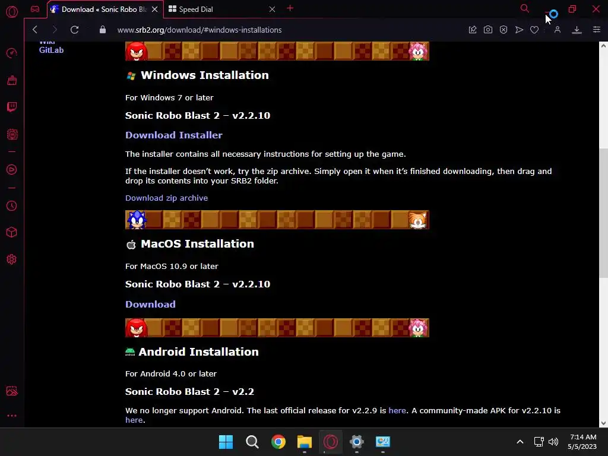Open sidebar setup three-dots menu
Image resolution: width=608 pixels, height=456 pixels.
[12, 416]
